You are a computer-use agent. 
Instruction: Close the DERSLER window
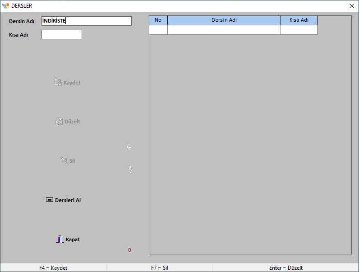[352, 6]
